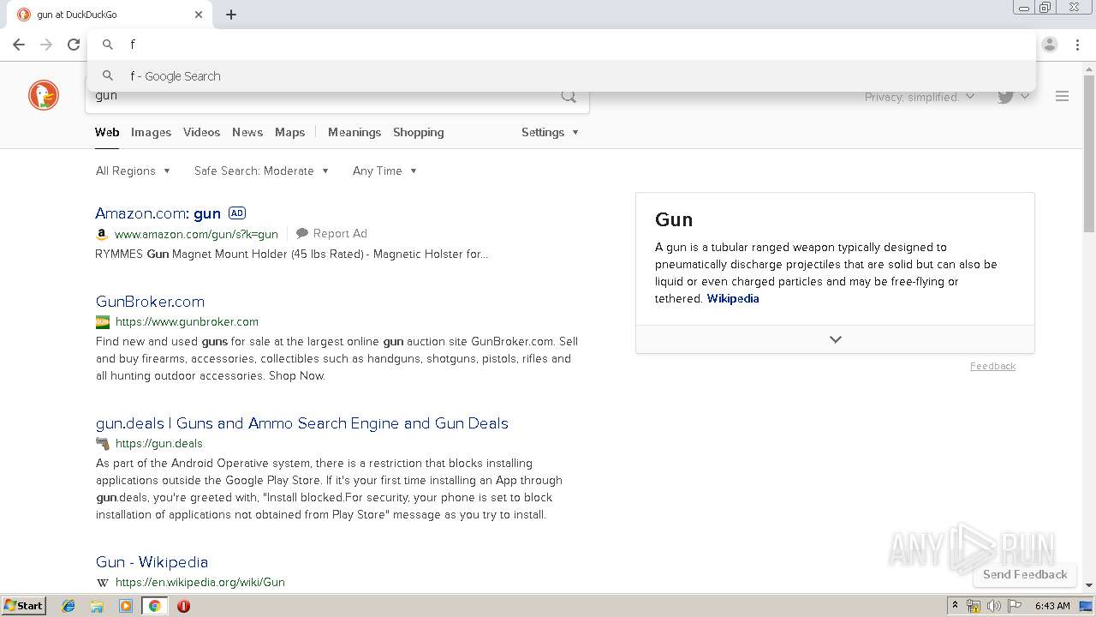Open the gun.deals result title link
The width and height of the screenshot is (1096, 617).
click(x=301, y=423)
